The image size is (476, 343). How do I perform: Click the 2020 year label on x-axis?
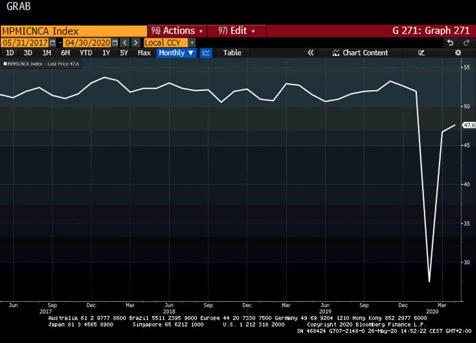point(432,312)
